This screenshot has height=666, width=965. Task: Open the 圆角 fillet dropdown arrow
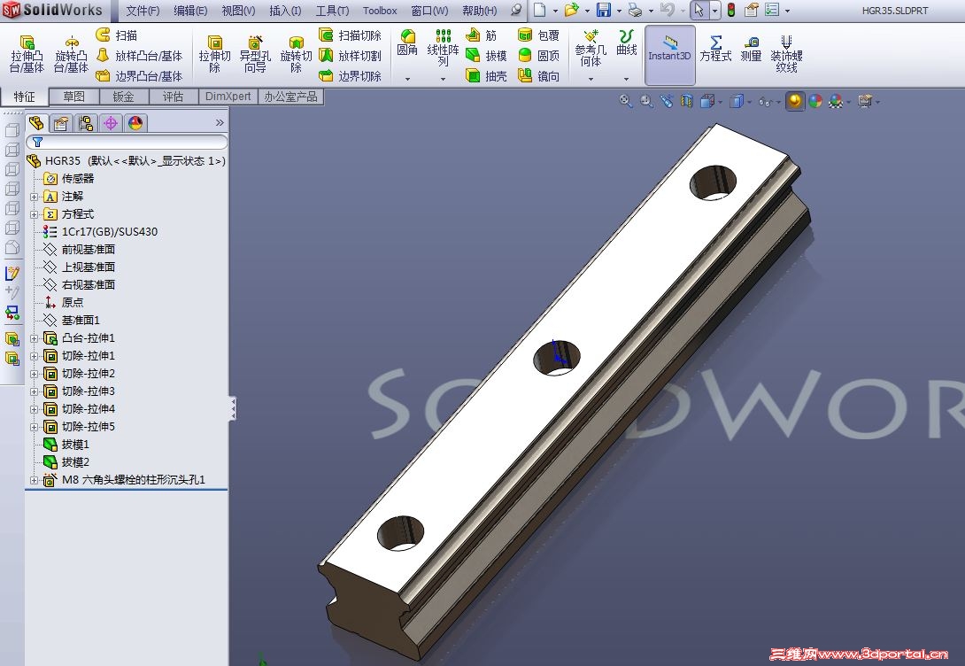pos(407,79)
